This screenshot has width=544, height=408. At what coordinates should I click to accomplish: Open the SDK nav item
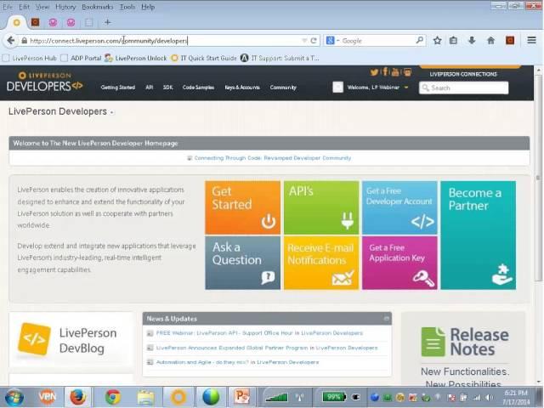[168, 88]
